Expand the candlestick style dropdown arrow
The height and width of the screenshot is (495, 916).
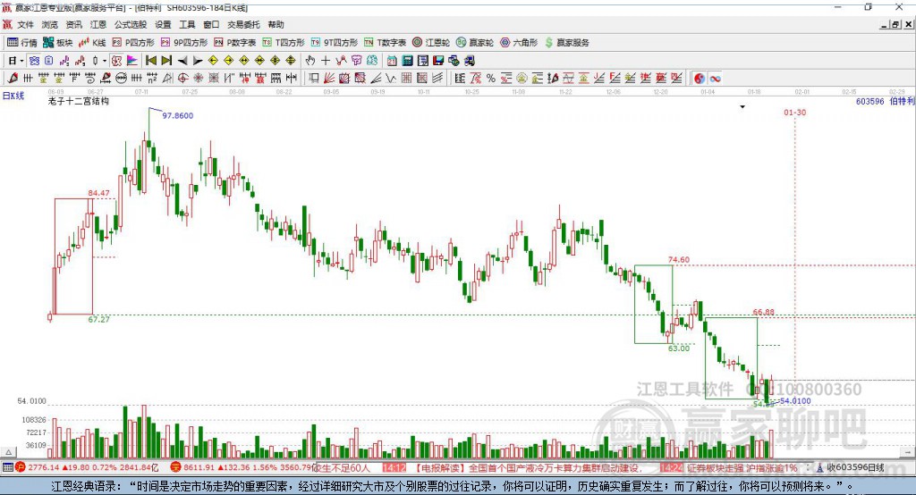[105, 61]
